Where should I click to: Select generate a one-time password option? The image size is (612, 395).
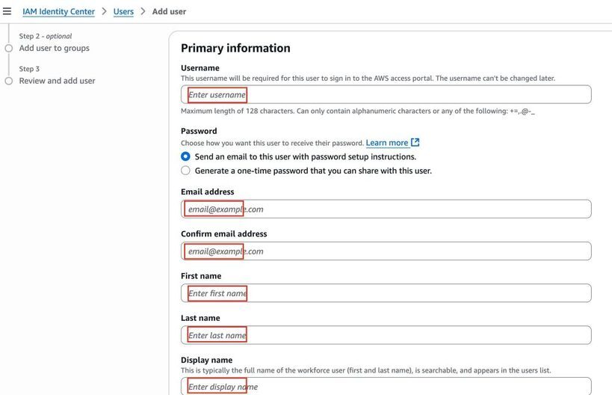(185, 171)
